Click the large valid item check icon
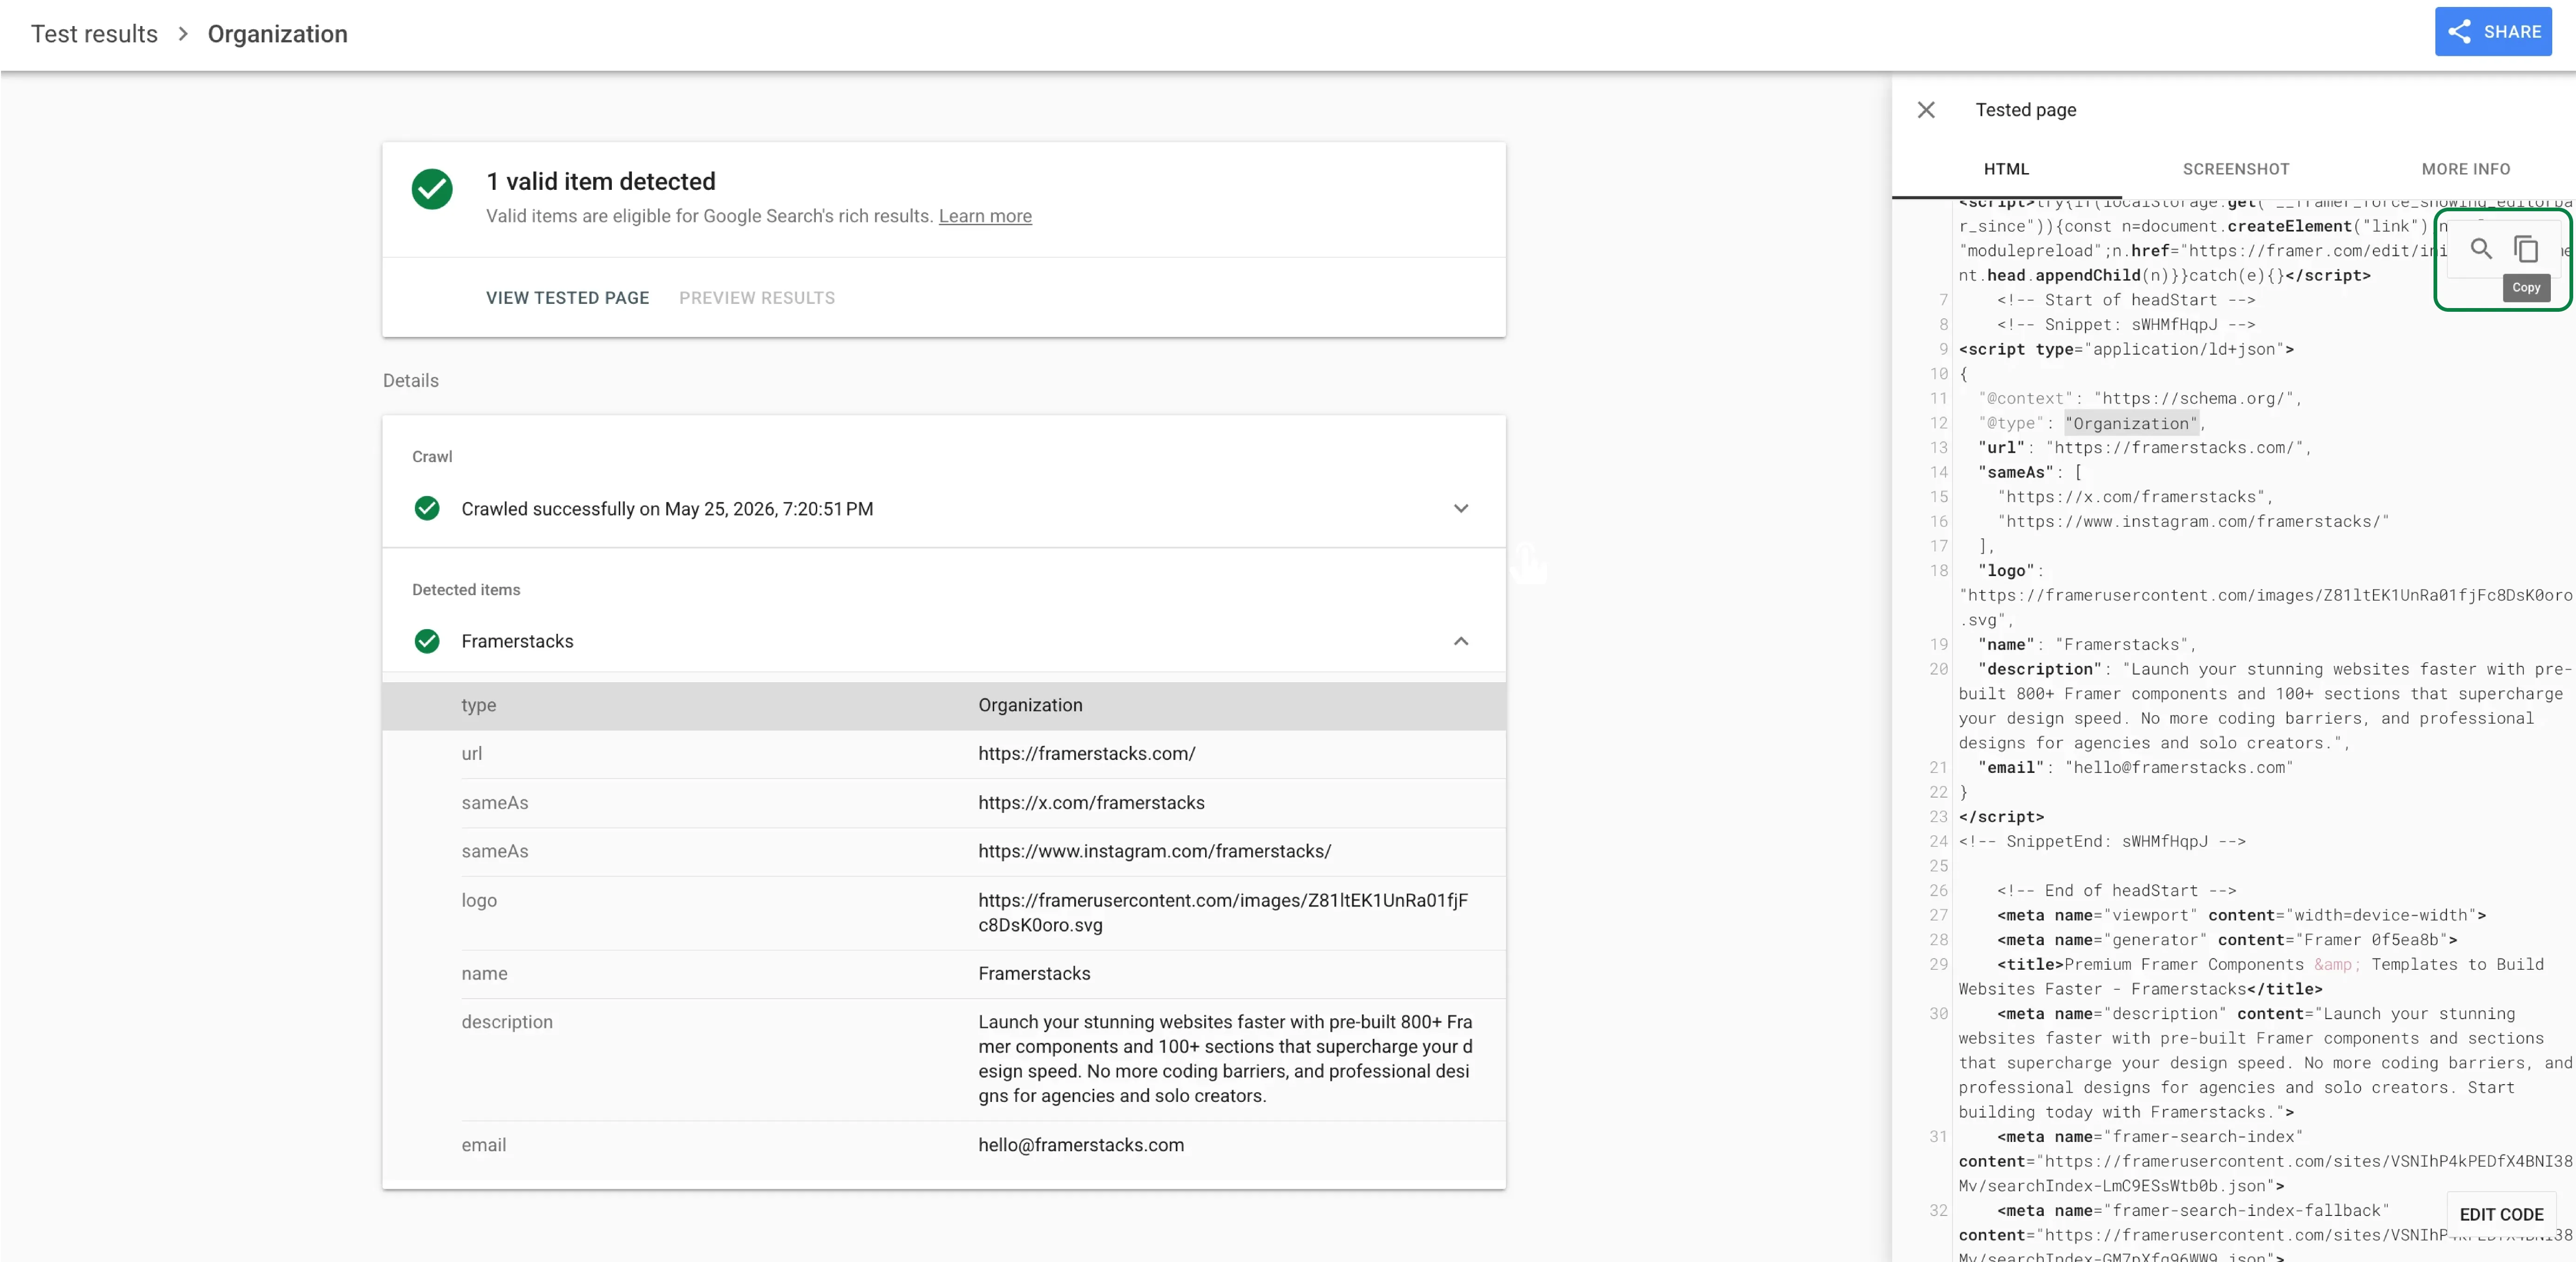 [432, 189]
